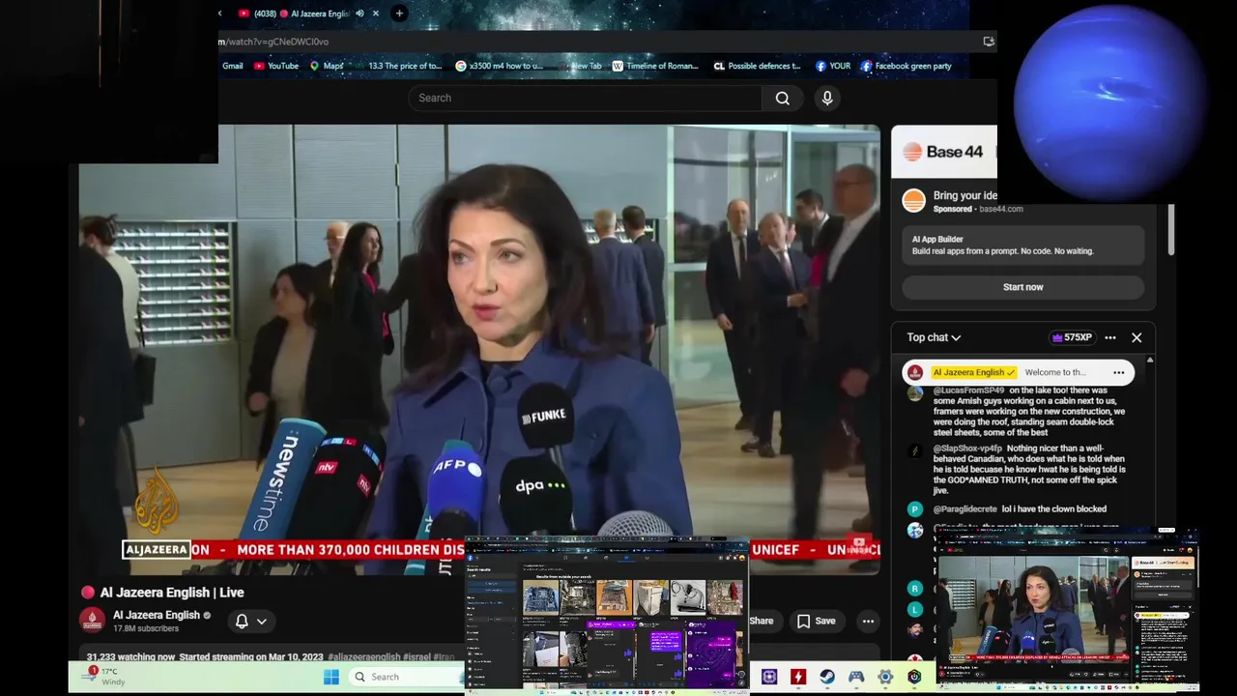Click the browser address bar URL
The image size is (1237, 696).
click(273, 42)
